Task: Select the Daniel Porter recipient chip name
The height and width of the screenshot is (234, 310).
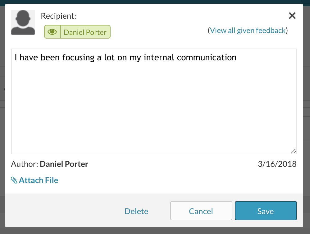Action: click(x=85, y=32)
